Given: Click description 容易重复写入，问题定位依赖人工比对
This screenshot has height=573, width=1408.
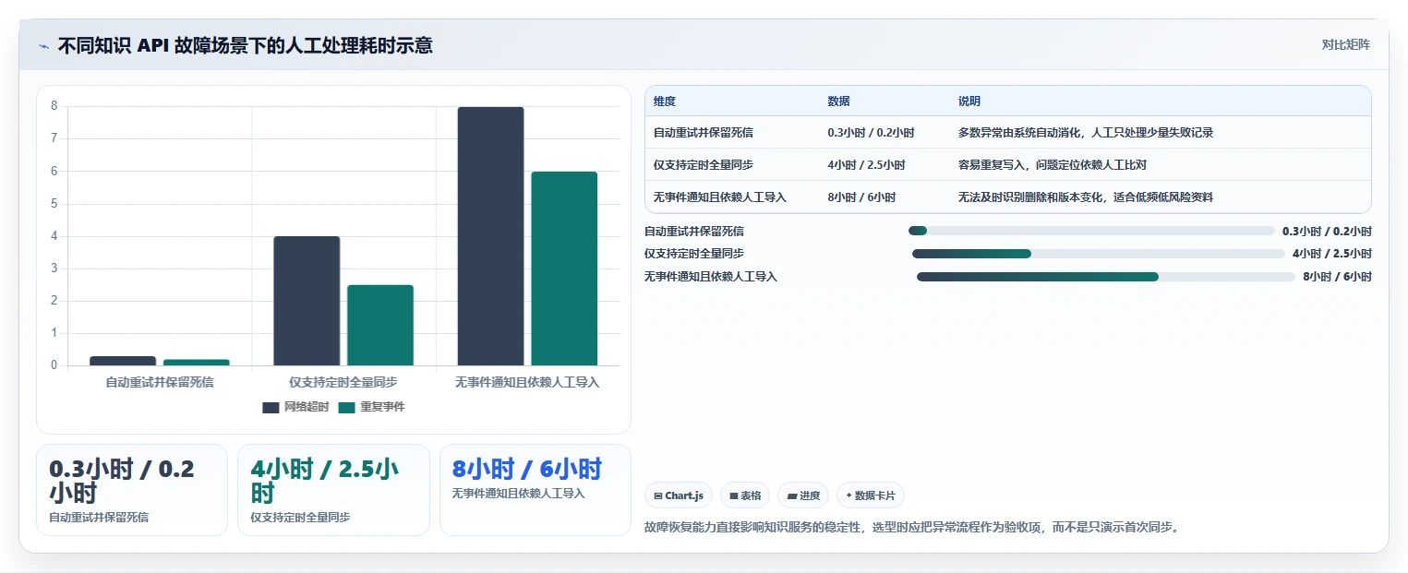Looking at the screenshot, I should (1053, 165).
